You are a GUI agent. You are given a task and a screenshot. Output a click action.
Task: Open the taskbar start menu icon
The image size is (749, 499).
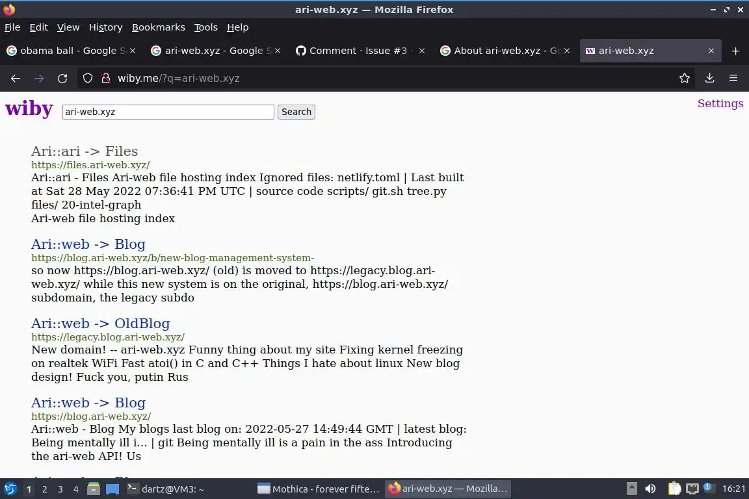(10, 489)
